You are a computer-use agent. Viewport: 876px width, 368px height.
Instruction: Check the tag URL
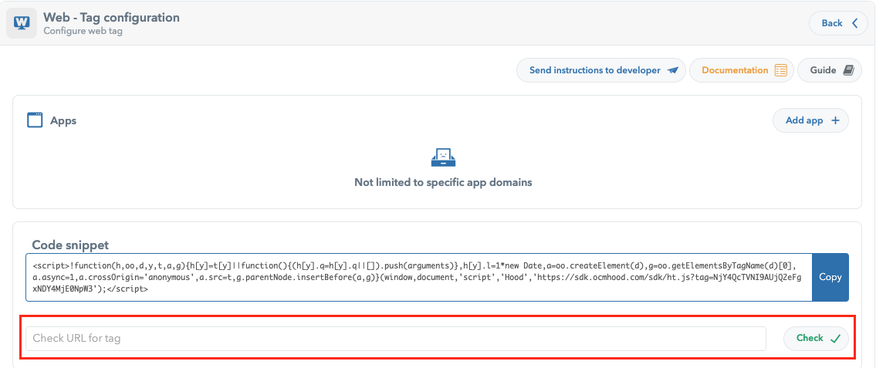coord(817,339)
